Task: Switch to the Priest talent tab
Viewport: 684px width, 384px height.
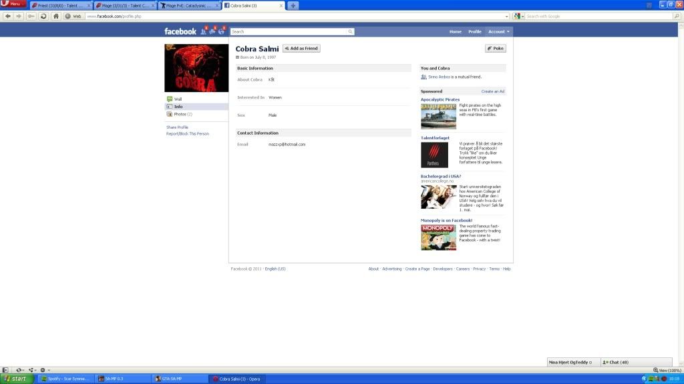Action: coord(59,5)
